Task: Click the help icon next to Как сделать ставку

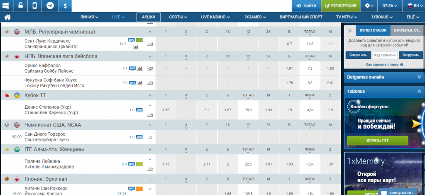Action: 401,65
